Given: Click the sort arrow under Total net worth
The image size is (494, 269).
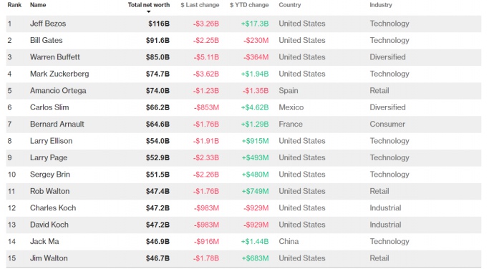Looking at the screenshot, I should [149, 11].
